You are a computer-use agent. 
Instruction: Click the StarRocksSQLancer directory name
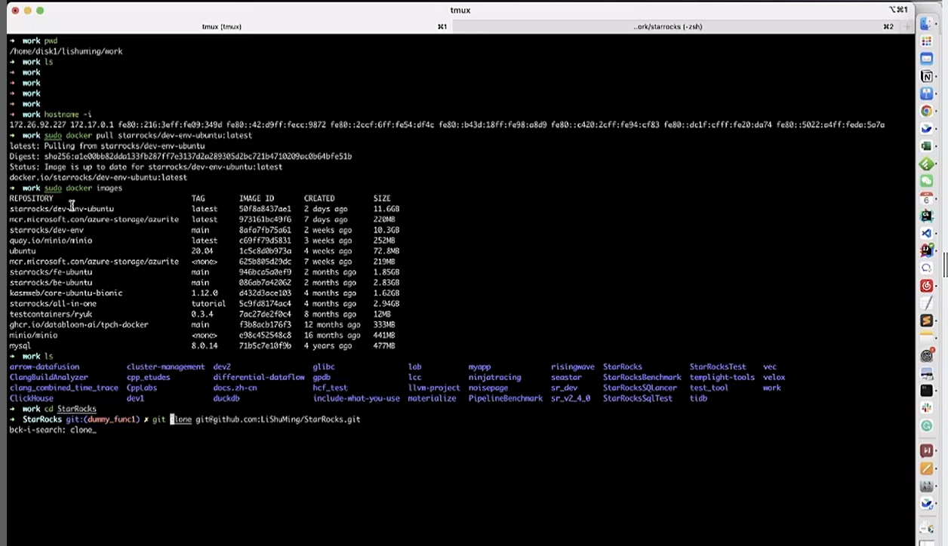(642, 388)
